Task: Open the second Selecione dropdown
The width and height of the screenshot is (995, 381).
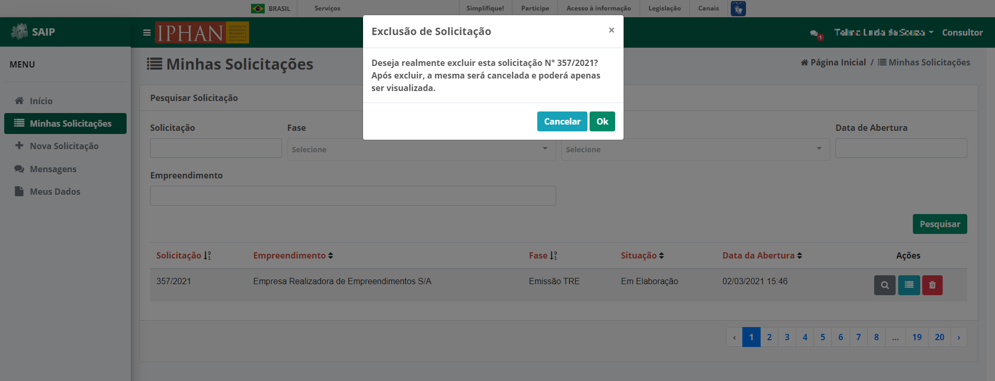Action: coord(696,150)
